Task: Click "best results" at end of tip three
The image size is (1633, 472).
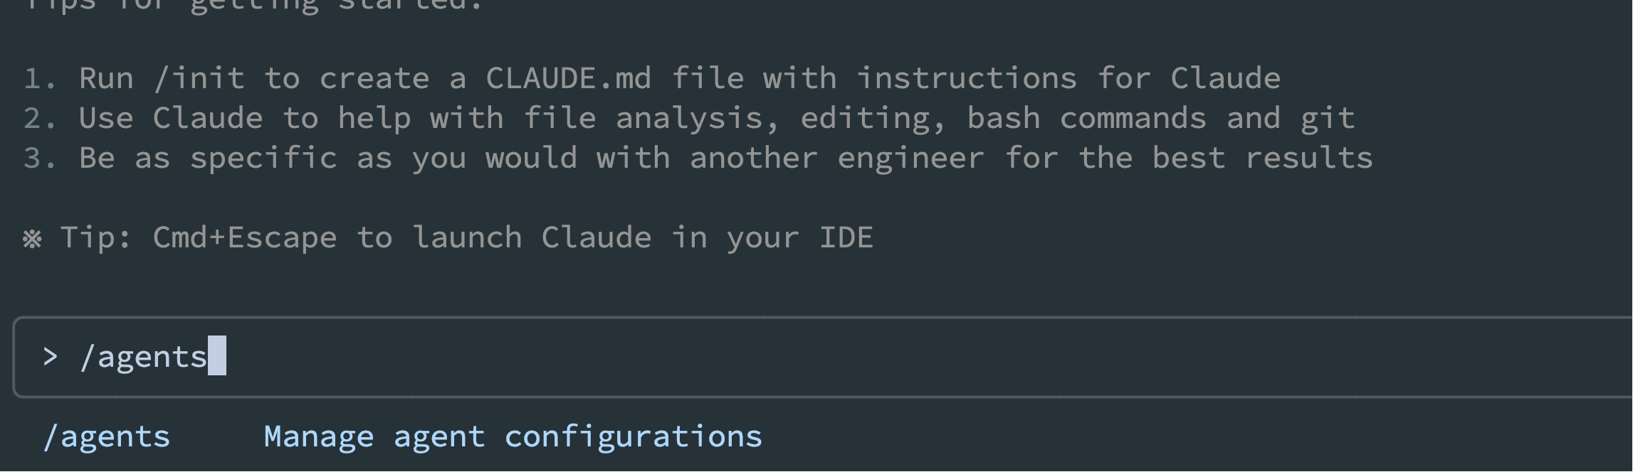Action: point(1262,158)
